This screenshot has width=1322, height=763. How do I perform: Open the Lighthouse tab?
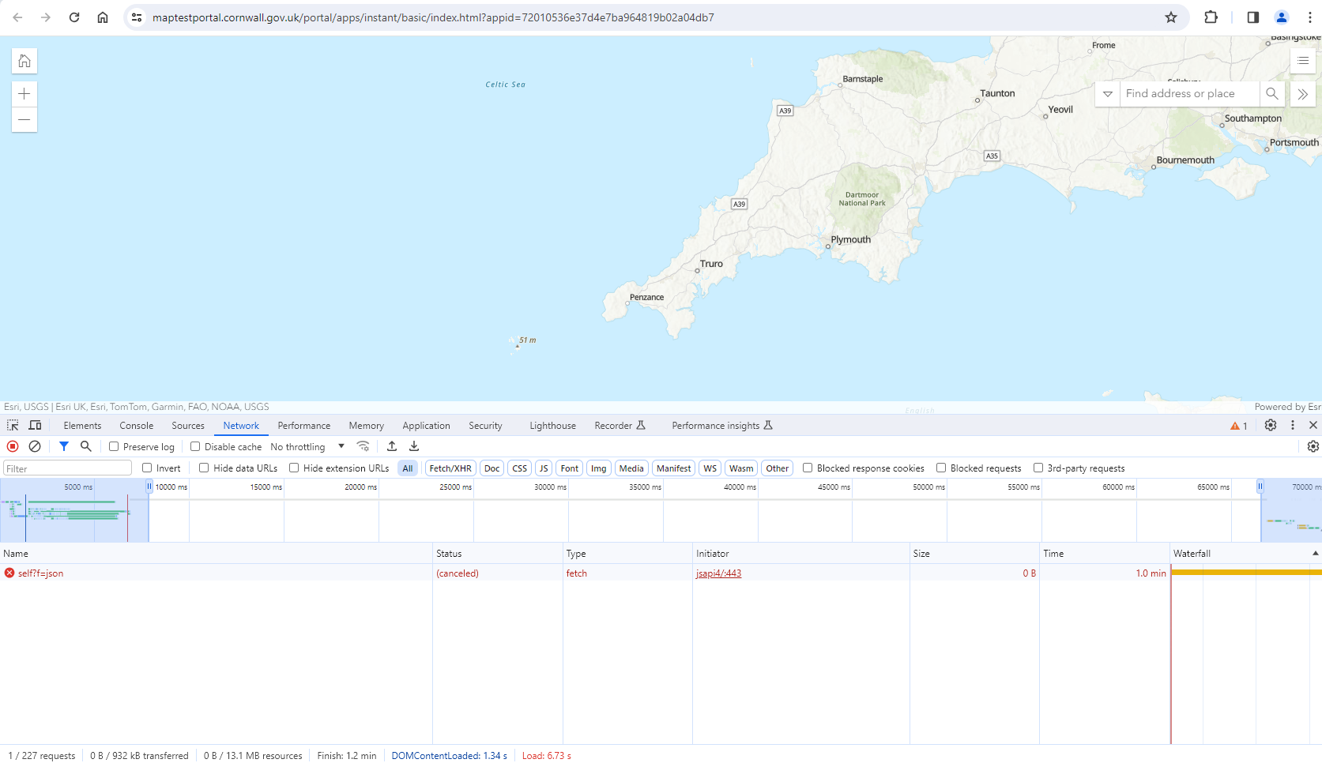point(552,426)
